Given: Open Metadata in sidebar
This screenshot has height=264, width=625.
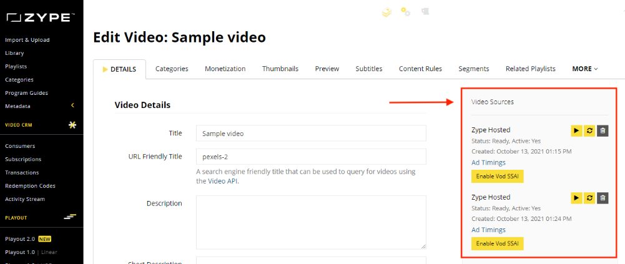Looking at the screenshot, I should [x=17, y=106].
